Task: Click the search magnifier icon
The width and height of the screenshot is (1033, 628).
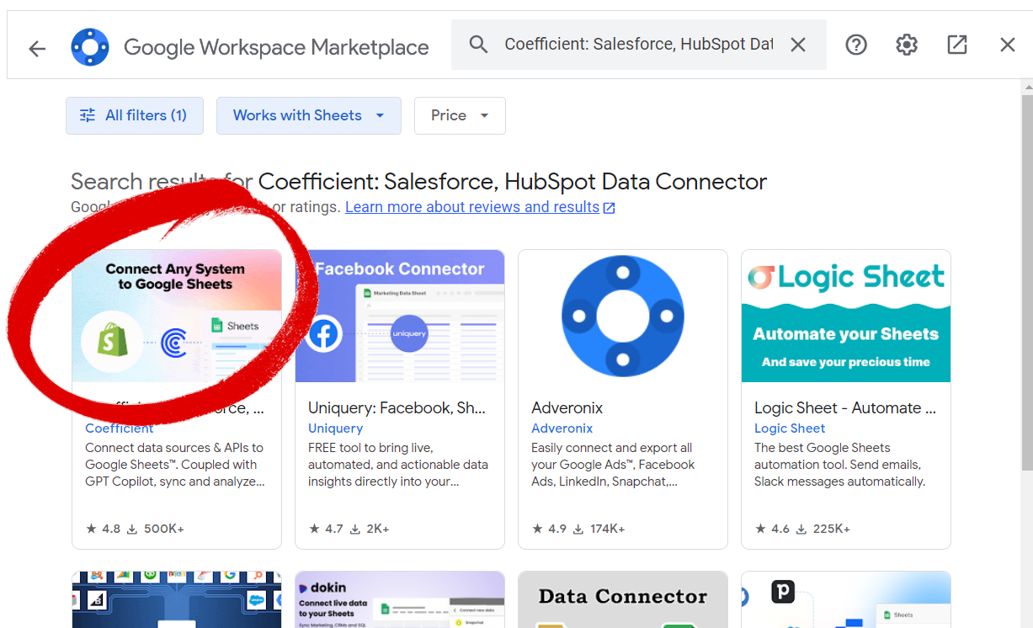Action: 478,45
